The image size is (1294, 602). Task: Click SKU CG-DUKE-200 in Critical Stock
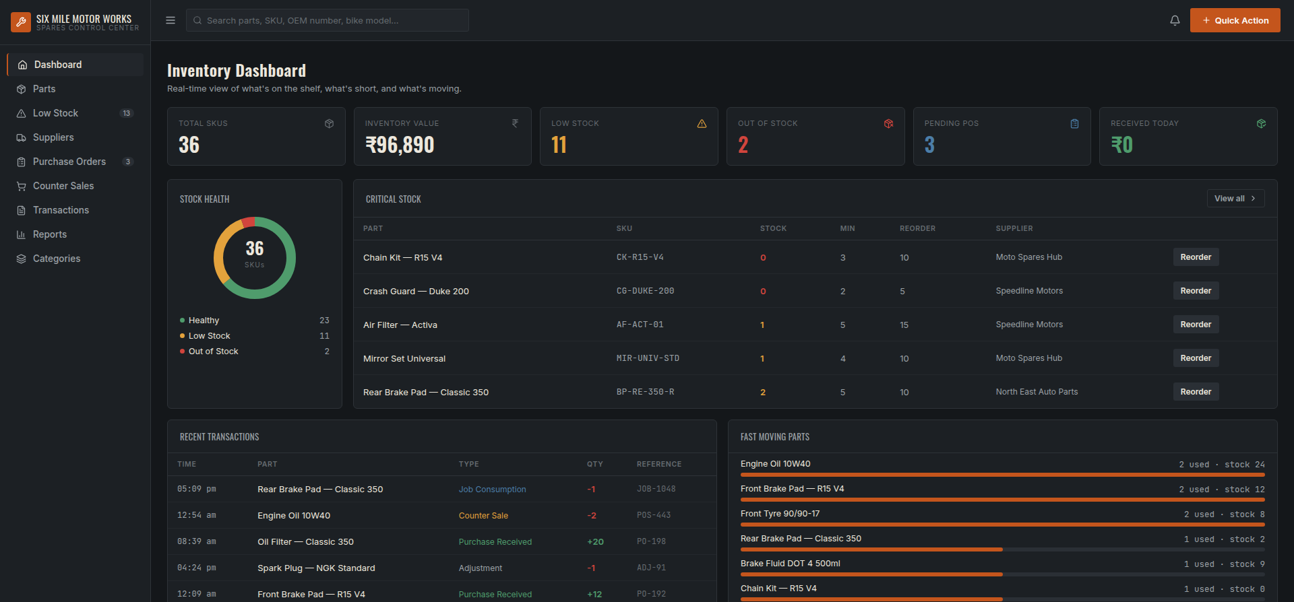click(x=646, y=291)
